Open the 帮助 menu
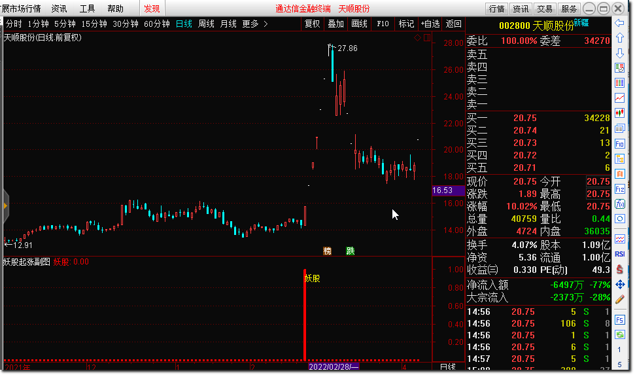This screenshot has width=635, height=375. 115,9
